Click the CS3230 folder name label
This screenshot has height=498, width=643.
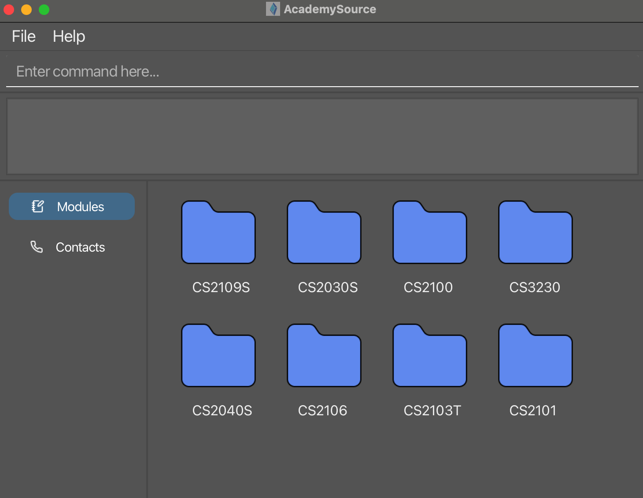pyautogui.click(x=535, y=287)
